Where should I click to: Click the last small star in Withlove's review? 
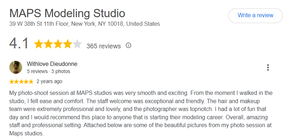(x=31, y=82)
